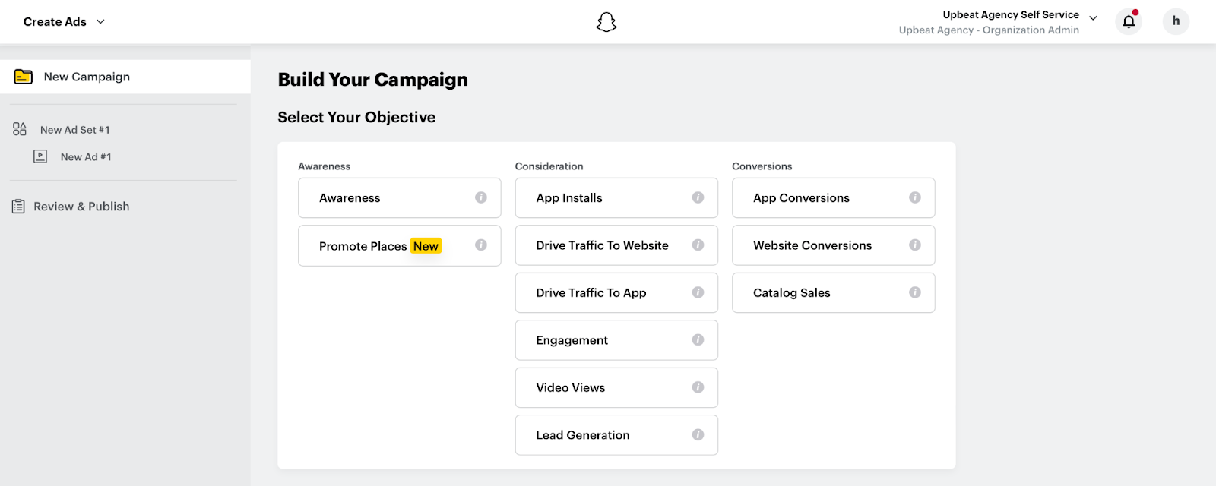View info for Website Conversions
The image size is (1216, 486).
915,245
